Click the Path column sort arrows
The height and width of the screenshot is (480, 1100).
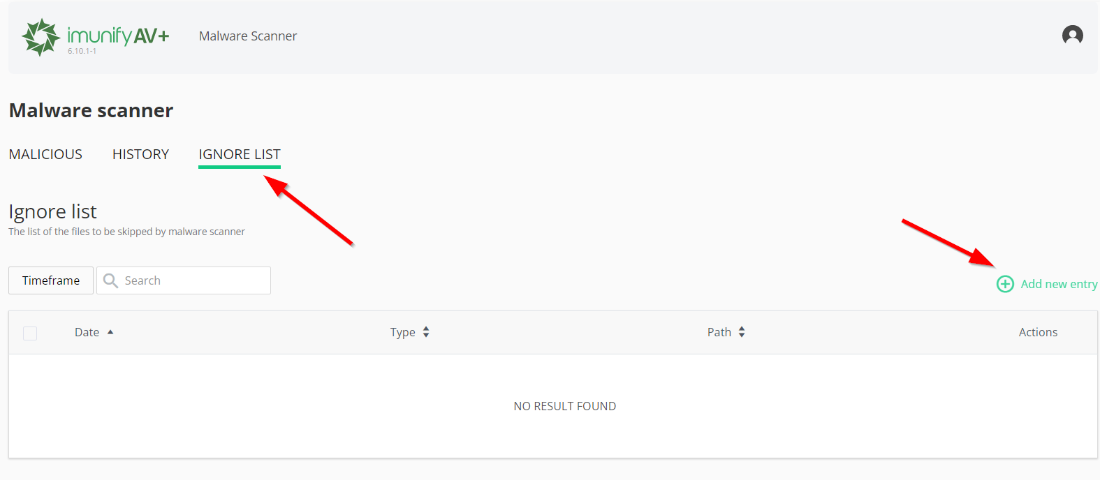(x=742, y=332)
